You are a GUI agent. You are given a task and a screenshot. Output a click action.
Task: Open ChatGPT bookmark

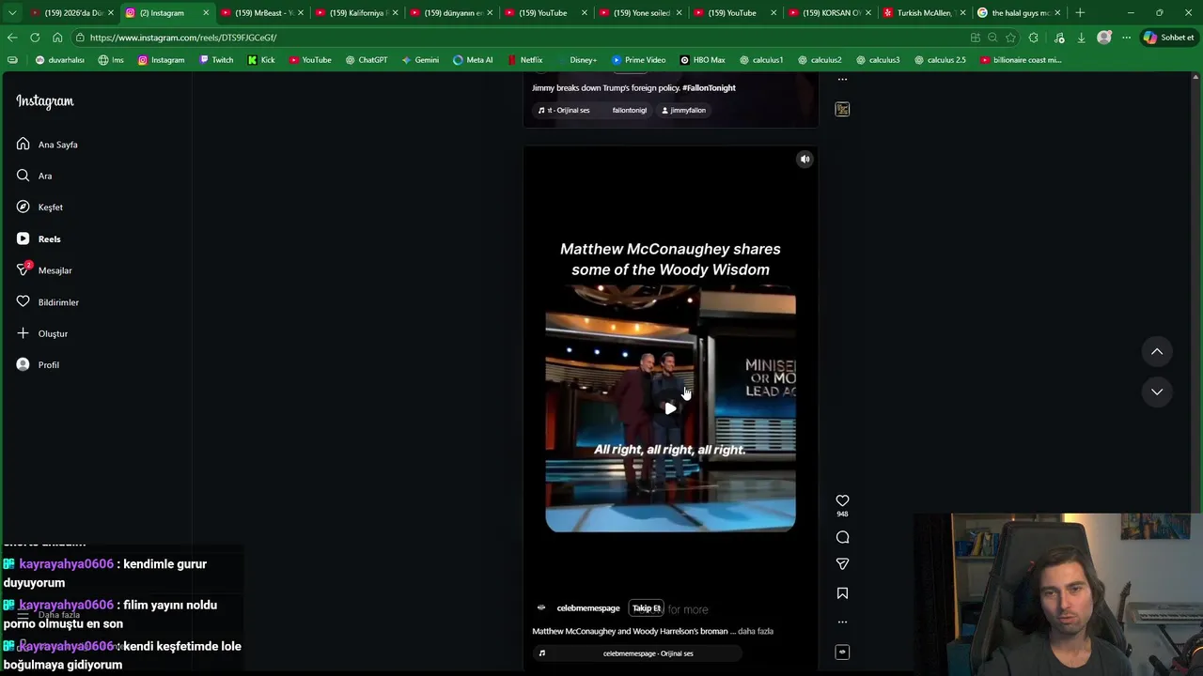366,60
